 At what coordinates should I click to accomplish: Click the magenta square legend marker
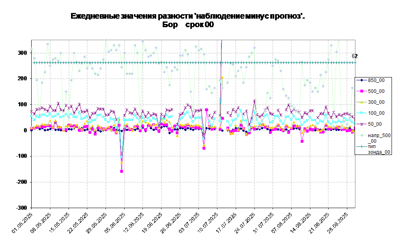362,91
